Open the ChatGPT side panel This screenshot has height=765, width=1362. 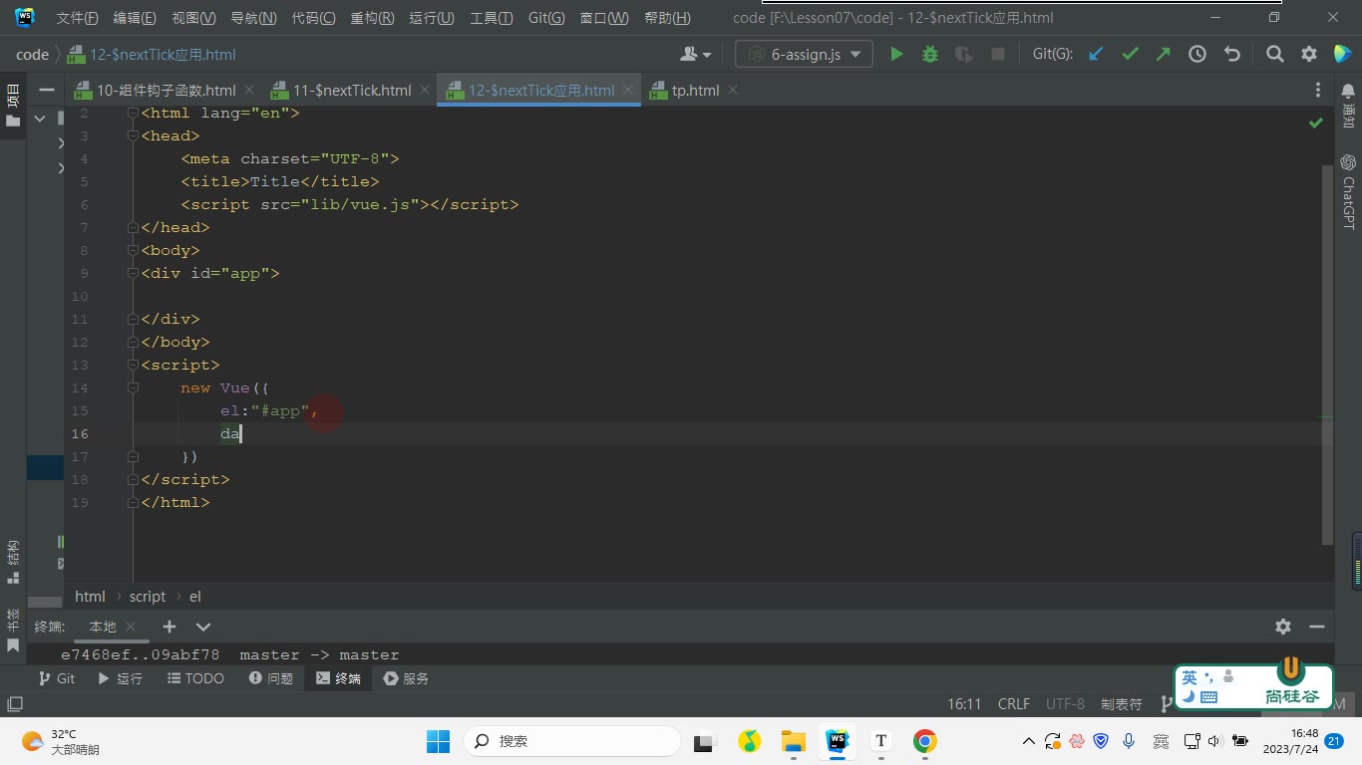point(1348,192)
